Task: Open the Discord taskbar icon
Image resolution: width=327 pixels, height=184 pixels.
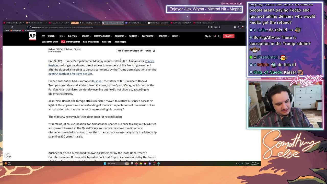Action: tap(150, 164)
